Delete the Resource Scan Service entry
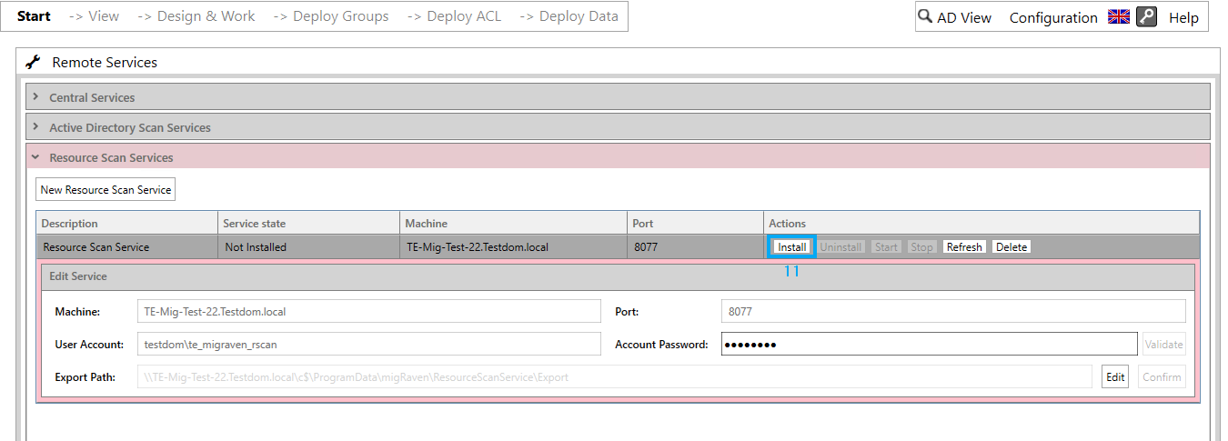The height and width of the screenshot is (441, 1228). click(x=1012, y=247)
